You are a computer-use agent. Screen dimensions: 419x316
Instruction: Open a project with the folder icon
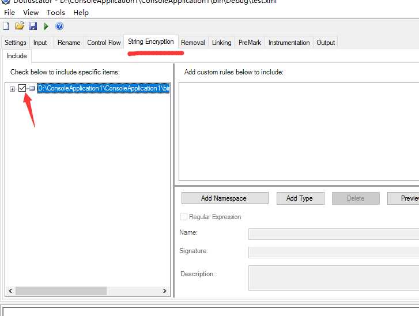coord(20,26)
